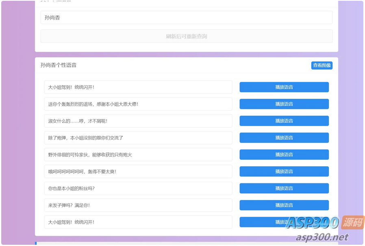Screen dimensions: 365x246
Task: Select text field 大小姐驾到！统统闪开！ at top
Action: [x=138, y=87]
